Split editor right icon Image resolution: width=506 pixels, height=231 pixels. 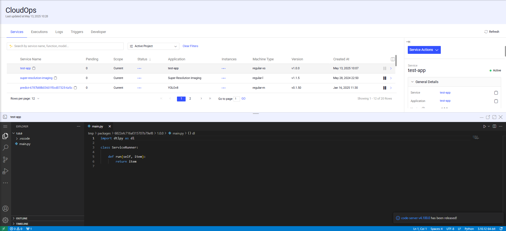tap(494, 126)
